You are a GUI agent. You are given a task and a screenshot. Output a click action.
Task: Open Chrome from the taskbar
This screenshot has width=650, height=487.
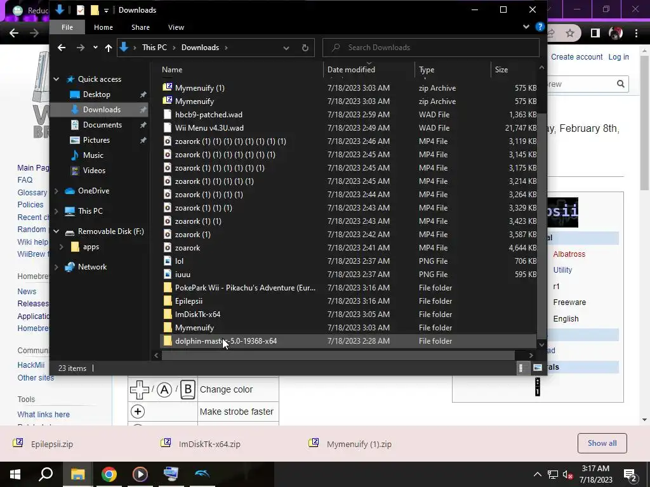tap(109, 474)
